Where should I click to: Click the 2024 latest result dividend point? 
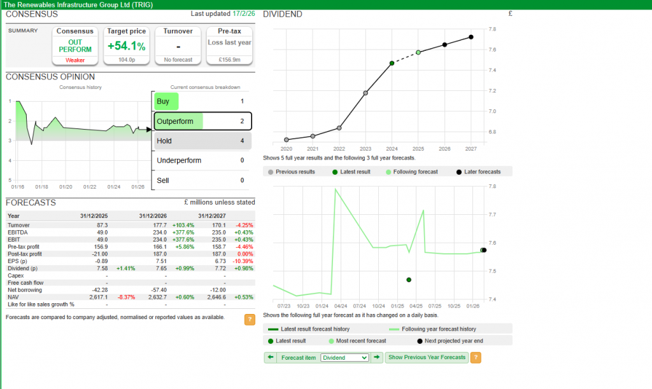[392, 63]
